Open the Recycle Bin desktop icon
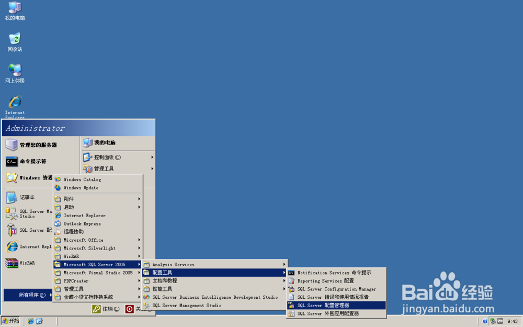 tap(15, 42)
